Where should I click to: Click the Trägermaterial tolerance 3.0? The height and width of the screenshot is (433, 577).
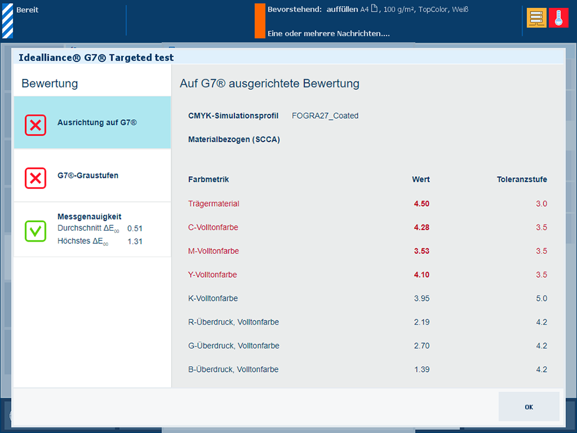coord(542,204)
